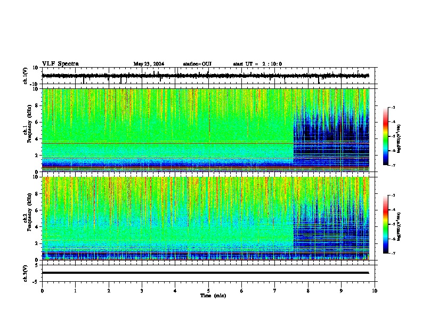Click time axis tick label "6"
This screenshot has width=422, height=326.
point(242,291)
